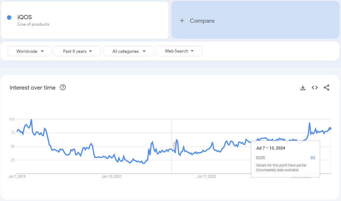341x201 pixels.
Task: Open the Past 5 years dropdown
Action: [77, 51]
